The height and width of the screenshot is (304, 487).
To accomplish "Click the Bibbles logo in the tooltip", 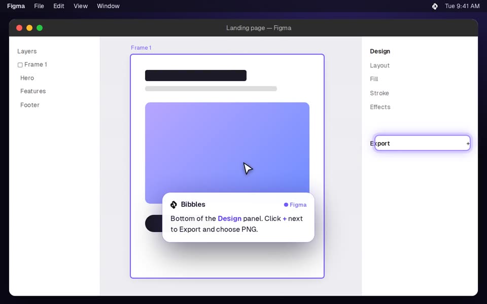I will pos(173,204).
